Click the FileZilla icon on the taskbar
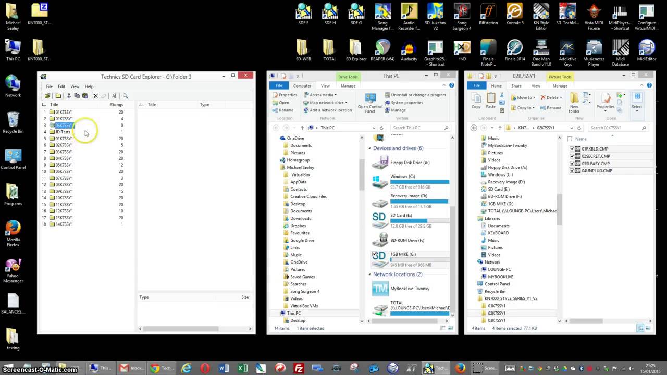This screenshot has width=667, height=375. [299, 368]
